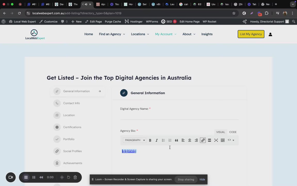Image resolution: width=297 pixels, height=186 pixels.
Task: Open the Paragraph format dropdown
Action: [135, 140]
